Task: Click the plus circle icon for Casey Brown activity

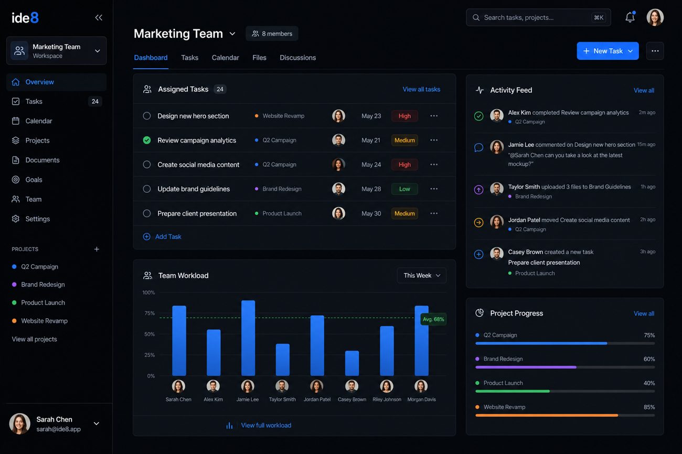Action: (478, 254)
